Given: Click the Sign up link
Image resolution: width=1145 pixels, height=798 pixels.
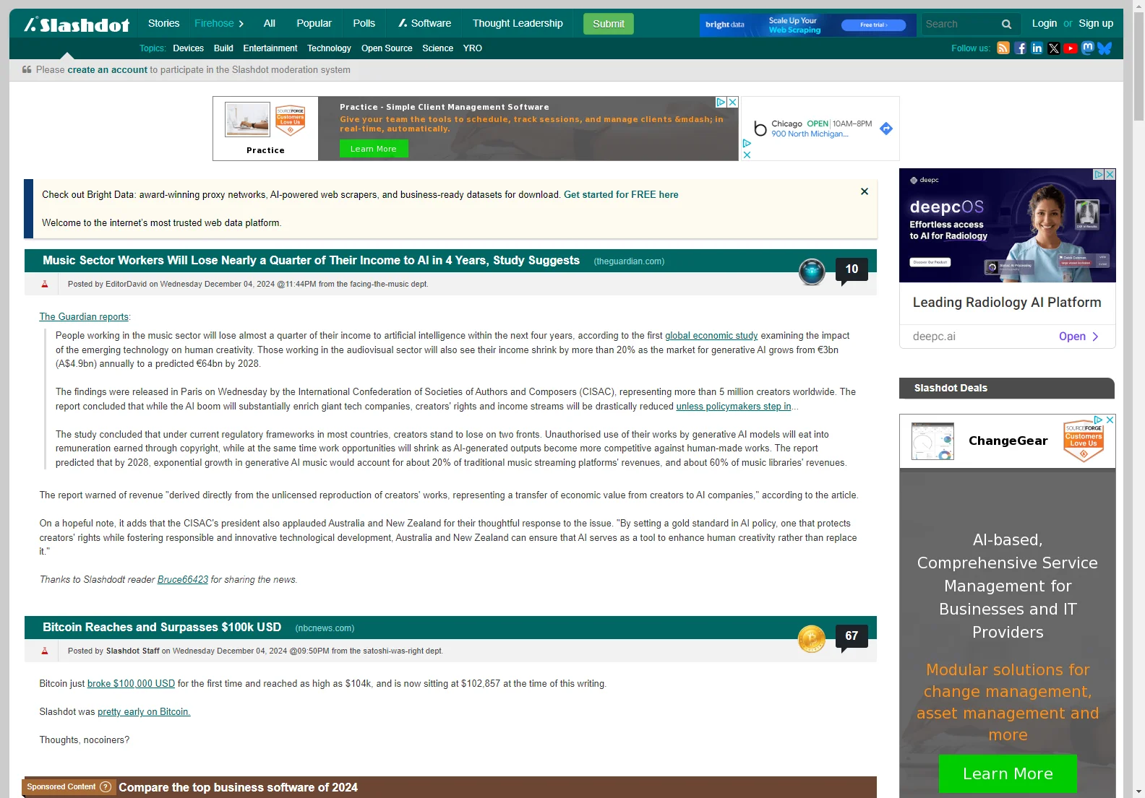Looking at the screenshot, I should click(1096, 24).
